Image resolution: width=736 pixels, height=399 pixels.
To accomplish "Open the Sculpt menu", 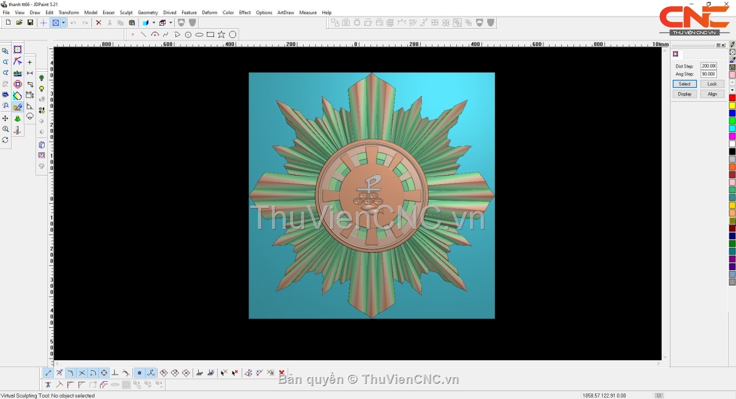I will pyautogui.click(x=126, y=12).
